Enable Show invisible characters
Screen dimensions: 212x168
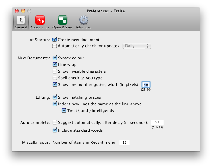[55, 71]
